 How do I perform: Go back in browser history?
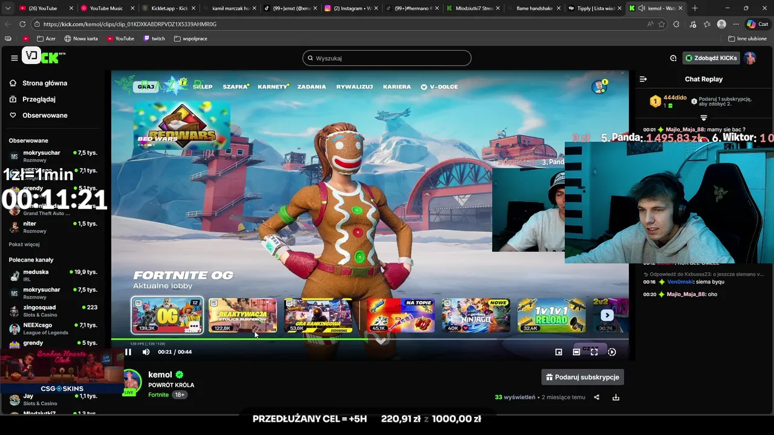[8, 24]
